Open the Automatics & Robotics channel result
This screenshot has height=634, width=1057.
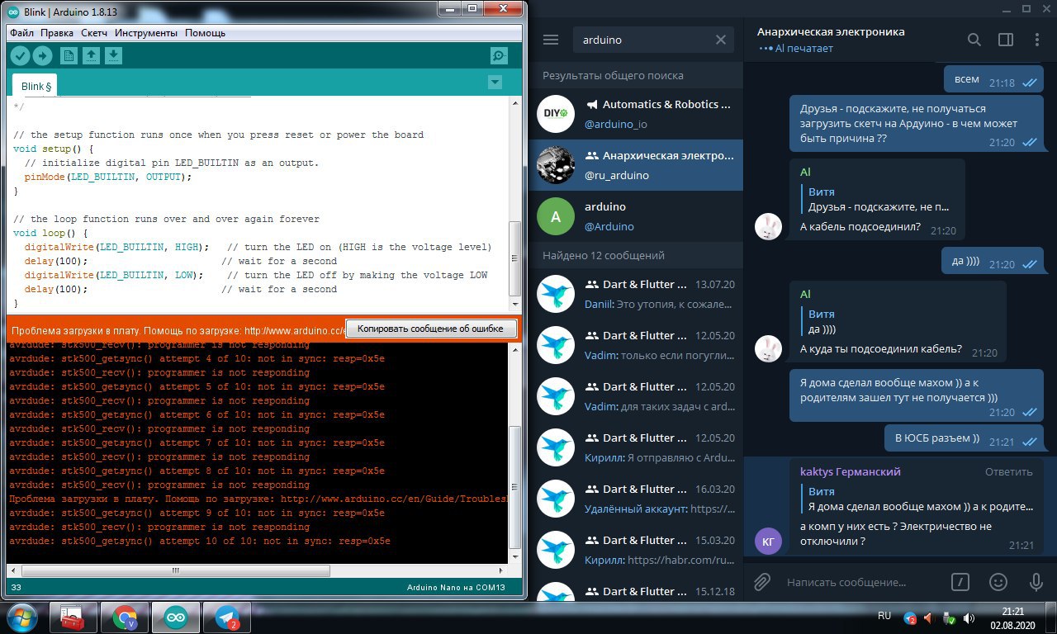[637, 114]
